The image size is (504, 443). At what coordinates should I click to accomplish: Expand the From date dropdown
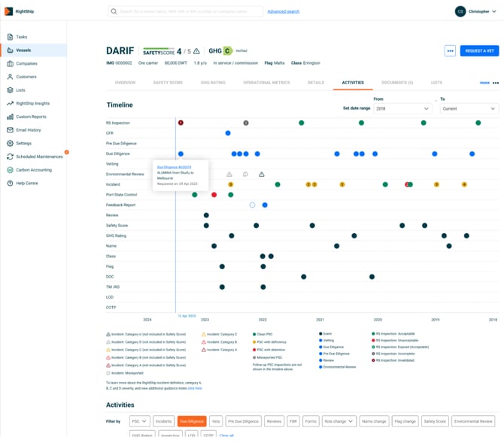pyautogui.click(x=402, y=108)
